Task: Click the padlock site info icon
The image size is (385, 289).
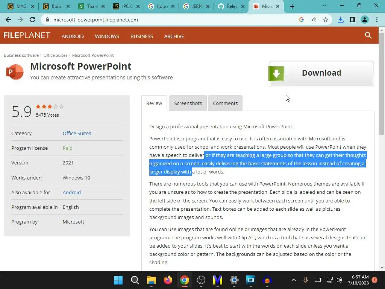Action: click(x=47, y=20)
